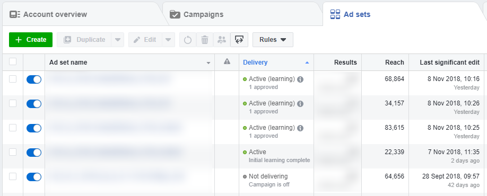Click the create audience people icon
The height and width of the screenshot is (196, 487).
tap(222, 40)
